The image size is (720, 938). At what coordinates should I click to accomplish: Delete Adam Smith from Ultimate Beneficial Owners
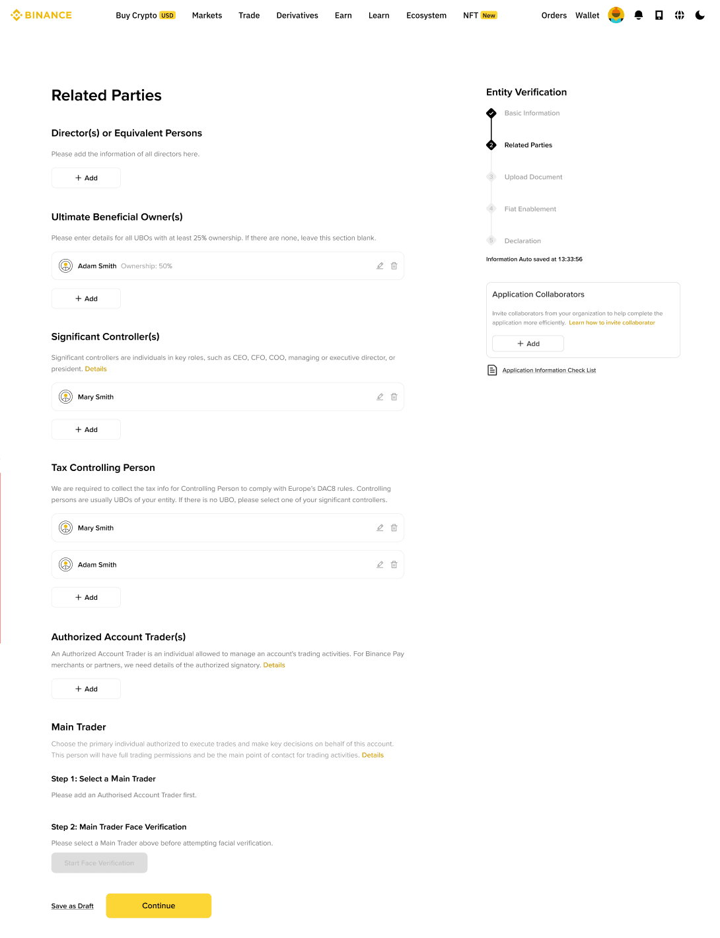click(x=394, y=266)
